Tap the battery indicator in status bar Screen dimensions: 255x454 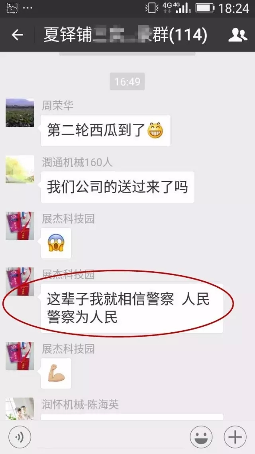click(x=205, y=8)
